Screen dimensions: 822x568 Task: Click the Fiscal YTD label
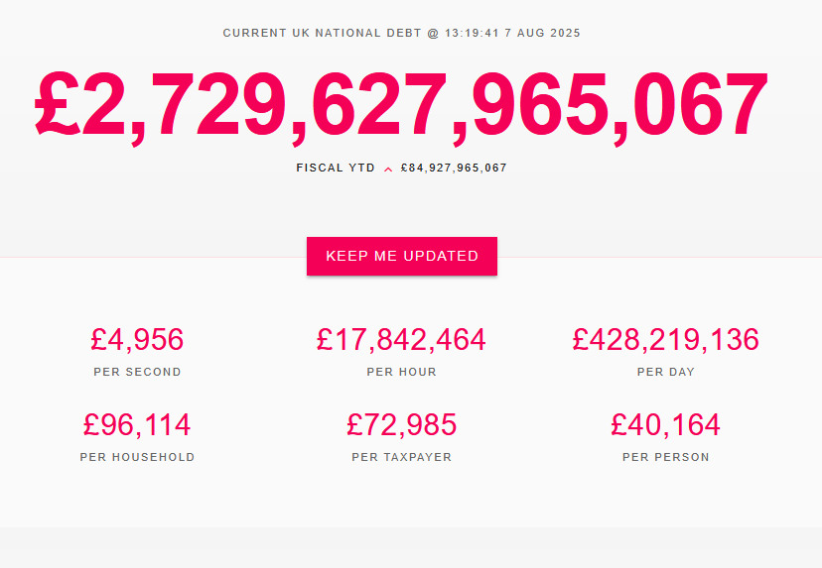pyautogui.click(x=336, y=169)
